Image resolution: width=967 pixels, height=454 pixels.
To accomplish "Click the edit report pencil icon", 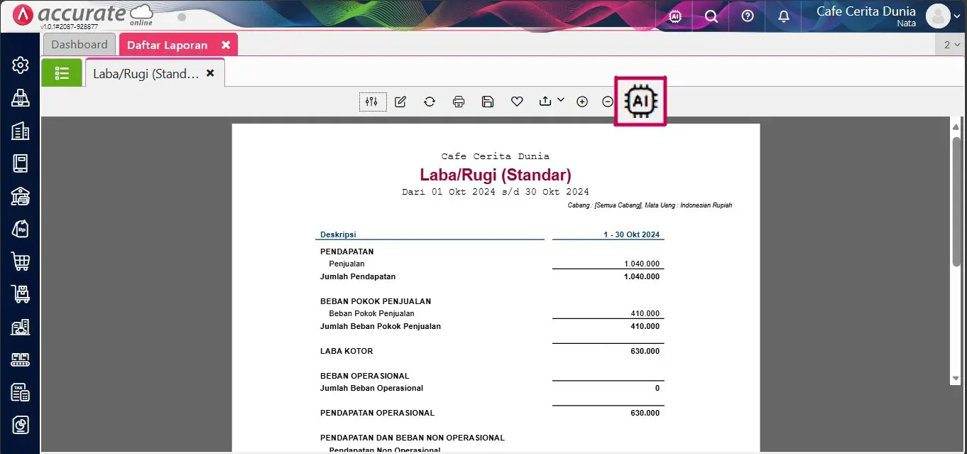I will pyautogui.click(x=400, y=102).
